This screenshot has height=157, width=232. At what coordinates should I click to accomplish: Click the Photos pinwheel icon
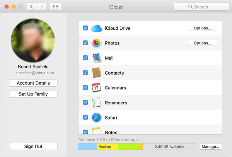pyautogui.click(x=96, y=43)
